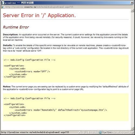Click the scrollbar up arrow

pos(132,11)
